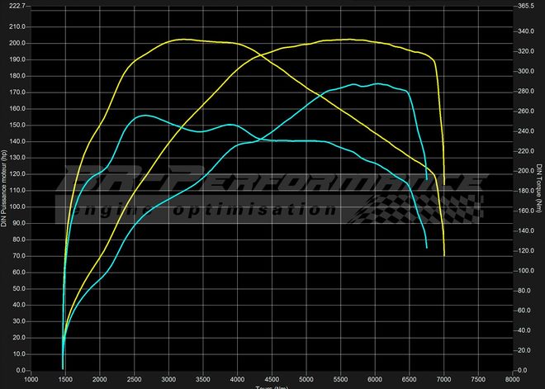Click the 3000 tick on the RPM axis
The height and width of the screenshot is (389, 545).
click(x=168, y=379)
